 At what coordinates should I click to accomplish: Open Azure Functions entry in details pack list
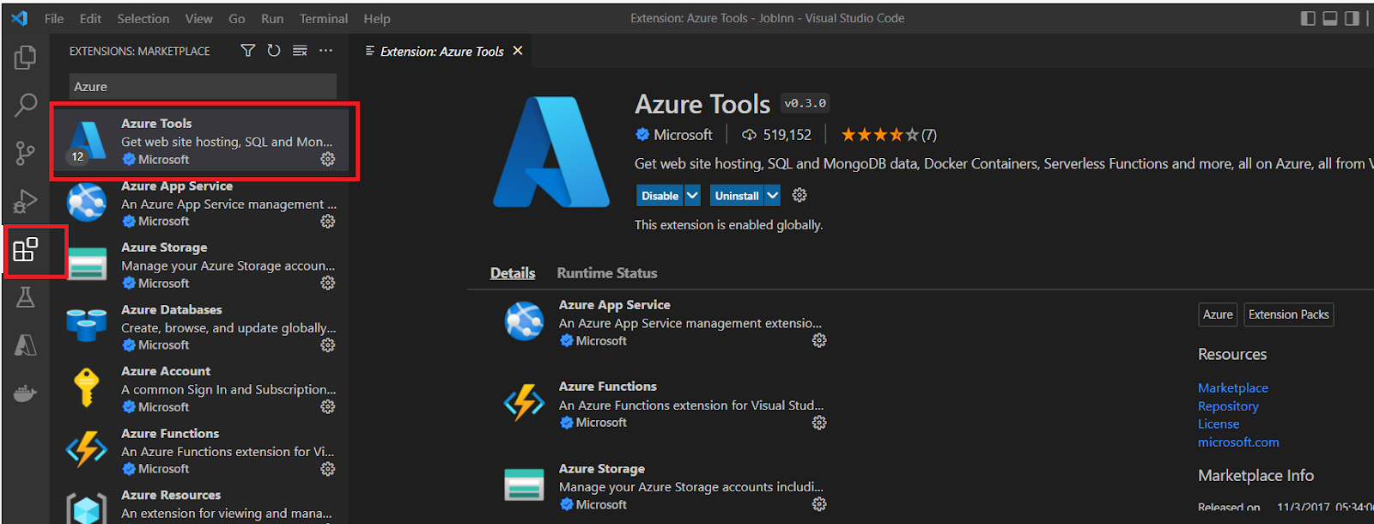click(666, 404)
